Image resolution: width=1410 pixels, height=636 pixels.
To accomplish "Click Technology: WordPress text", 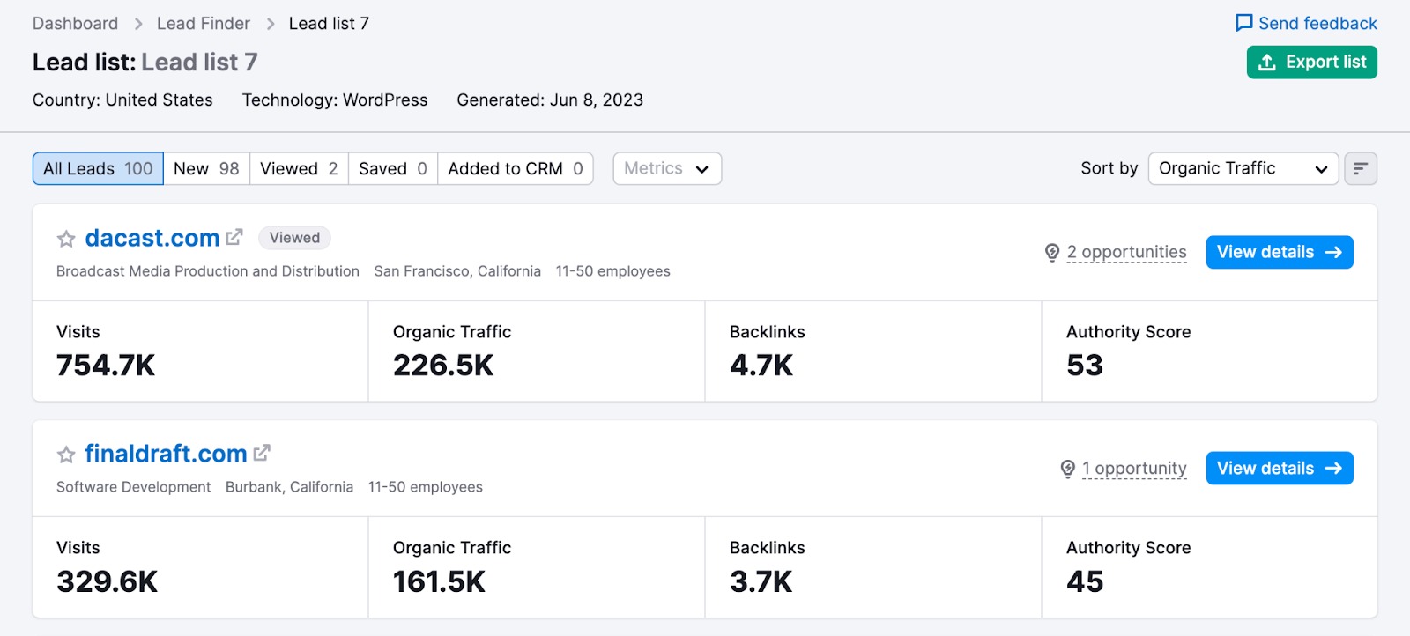I will tap(335, 100).
